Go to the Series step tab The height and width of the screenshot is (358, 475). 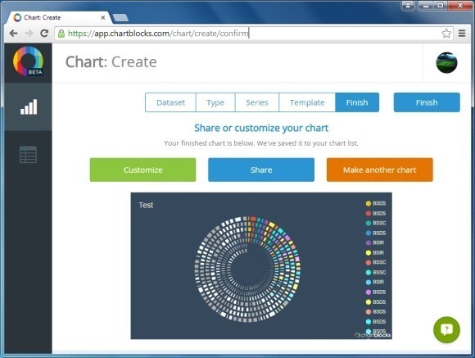[257, 102]
